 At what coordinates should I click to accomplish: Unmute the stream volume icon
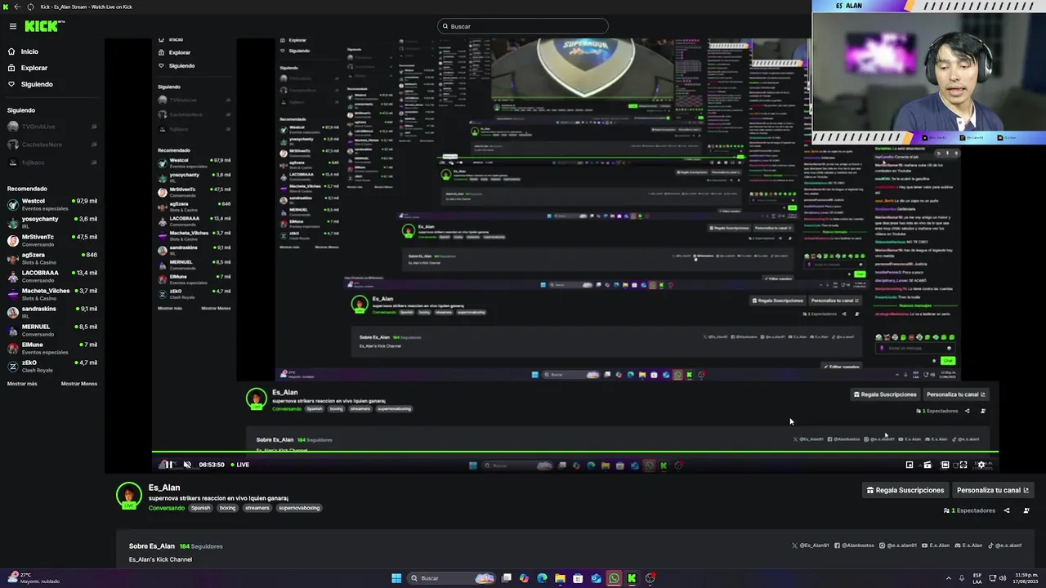coord(187,465)
